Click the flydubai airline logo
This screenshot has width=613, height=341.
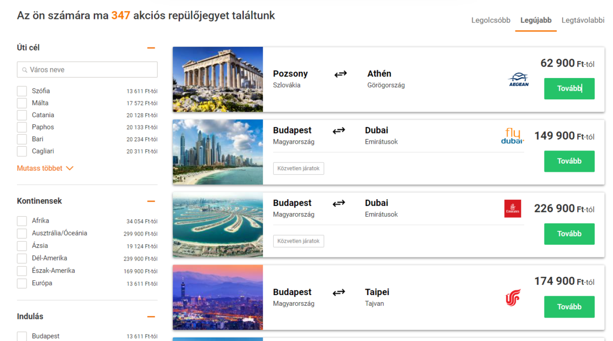[512, 136]
